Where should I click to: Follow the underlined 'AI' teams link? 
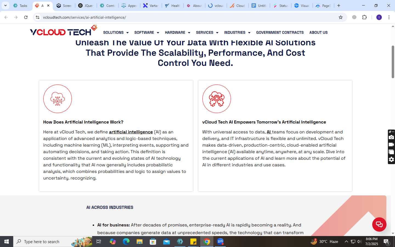tap(269, 132)
